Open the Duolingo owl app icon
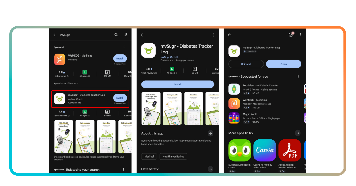This screenshot has width=356, height=186. coord(240,150)
